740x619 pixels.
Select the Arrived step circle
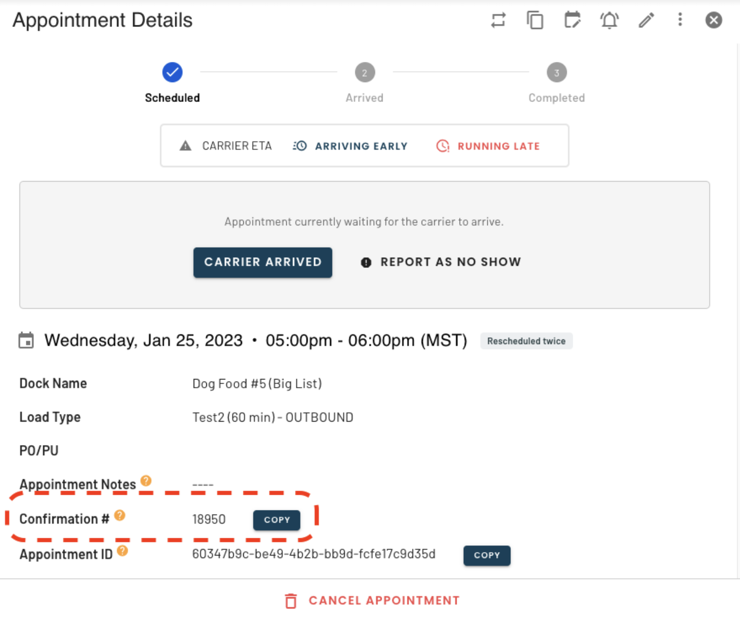point(365,73)
